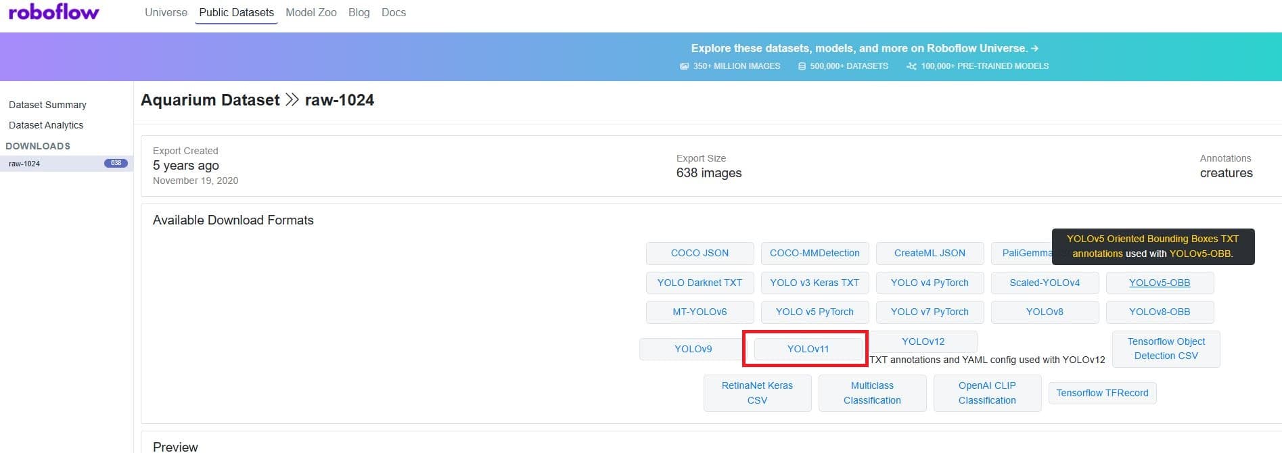The width and height of the screenshot is (1282, 453).
Task: Click the raw-1024 title text
Action: coord(340,100)
